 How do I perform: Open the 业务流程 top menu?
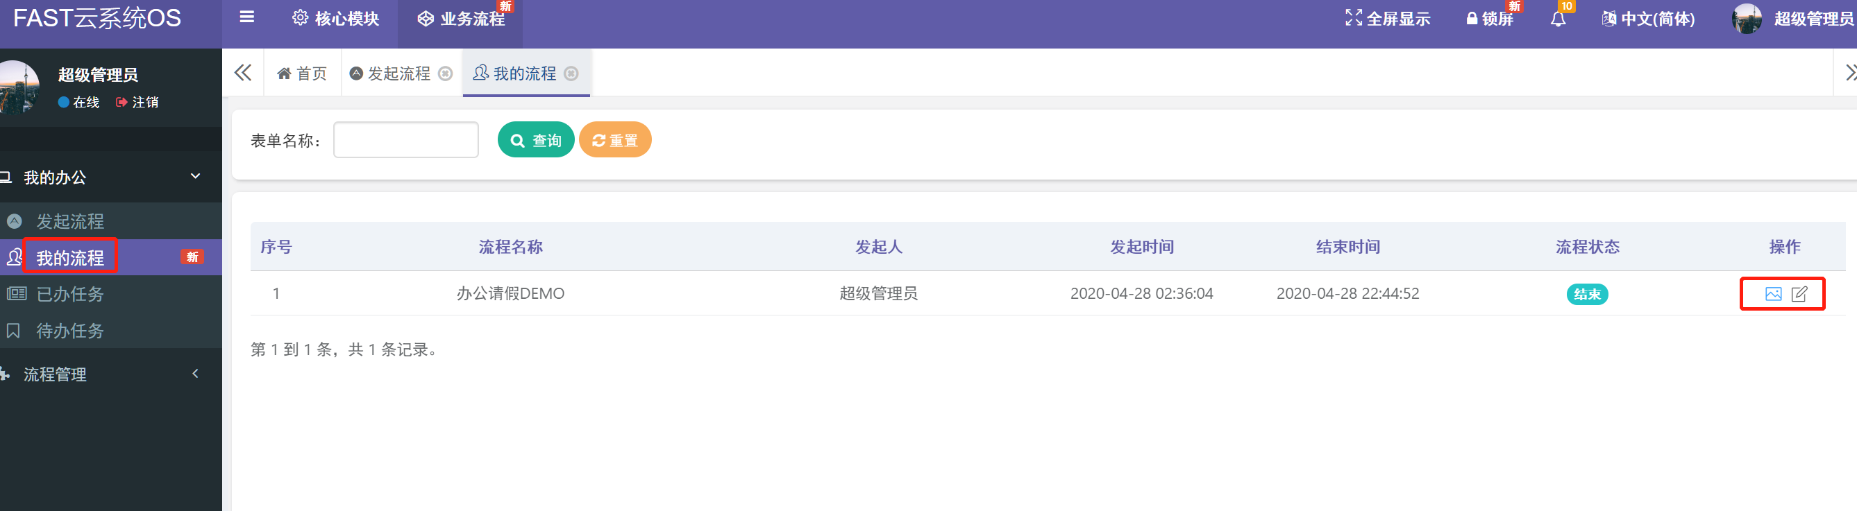(462, 19)
